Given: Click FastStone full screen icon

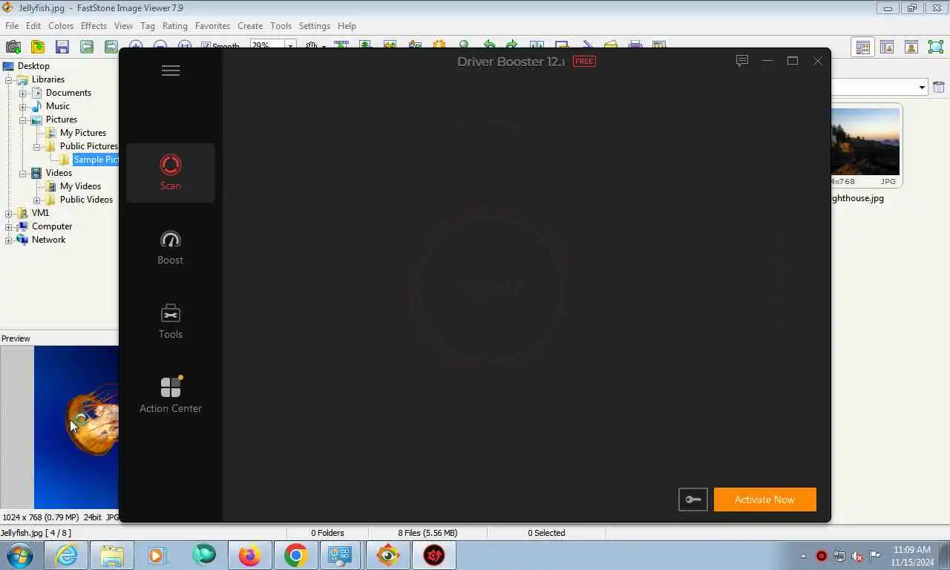Looking at the screenshot, I should pyautogui.click(x=936, y=47).
